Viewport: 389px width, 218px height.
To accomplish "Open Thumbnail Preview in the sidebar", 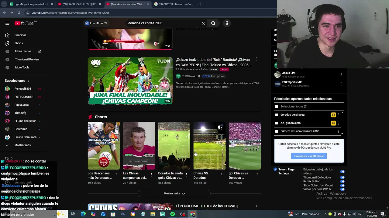I will [x=27, y=59].
